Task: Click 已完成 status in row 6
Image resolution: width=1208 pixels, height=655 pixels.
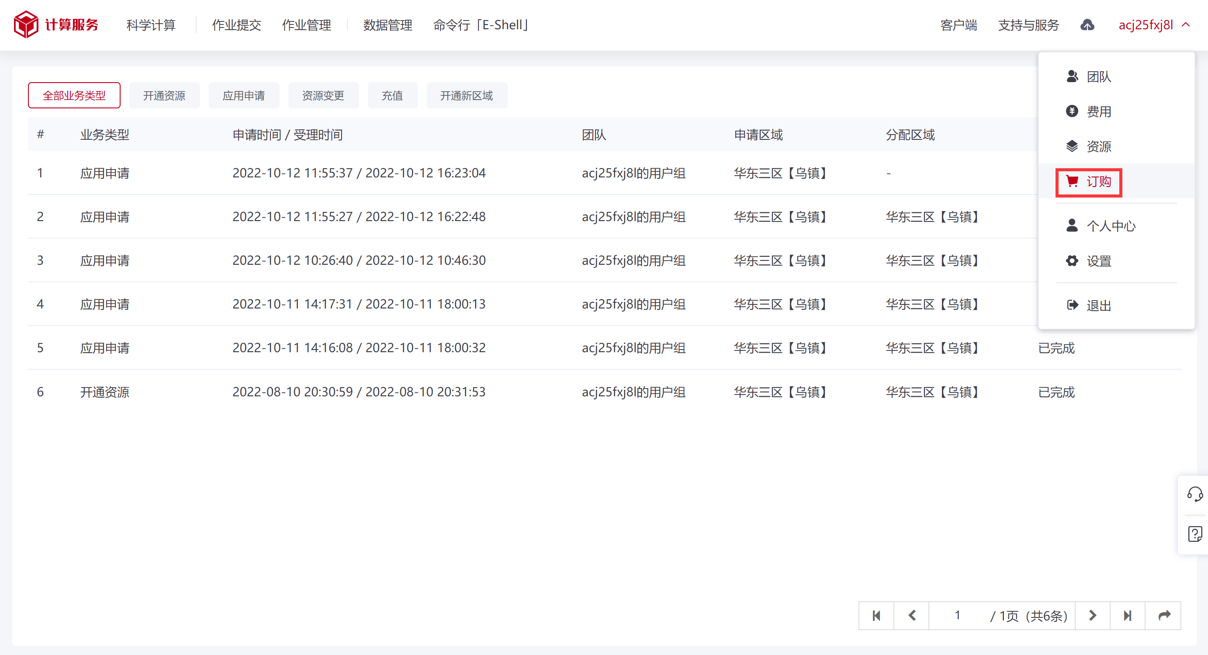Action: click(x=1056, y=392)
